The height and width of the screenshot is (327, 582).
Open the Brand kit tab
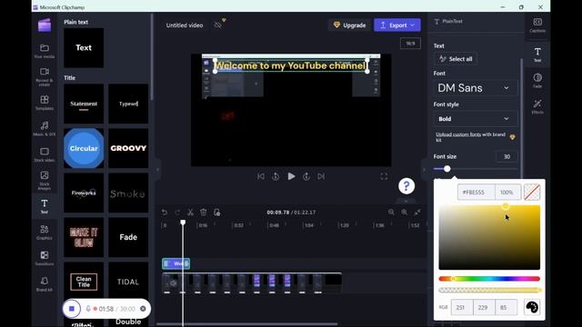tap(45, 284)
